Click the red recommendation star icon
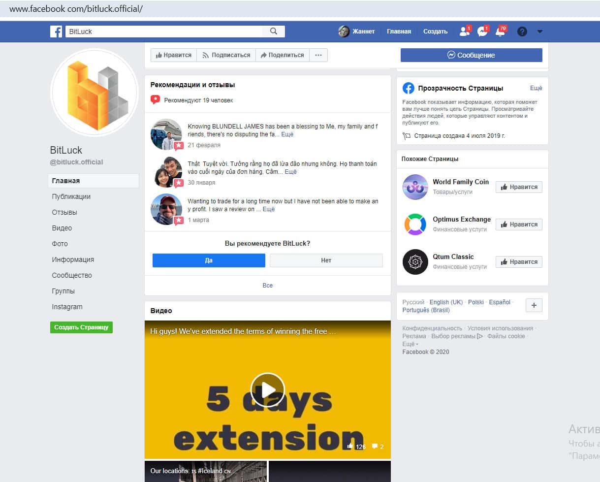 click(156, 100)
